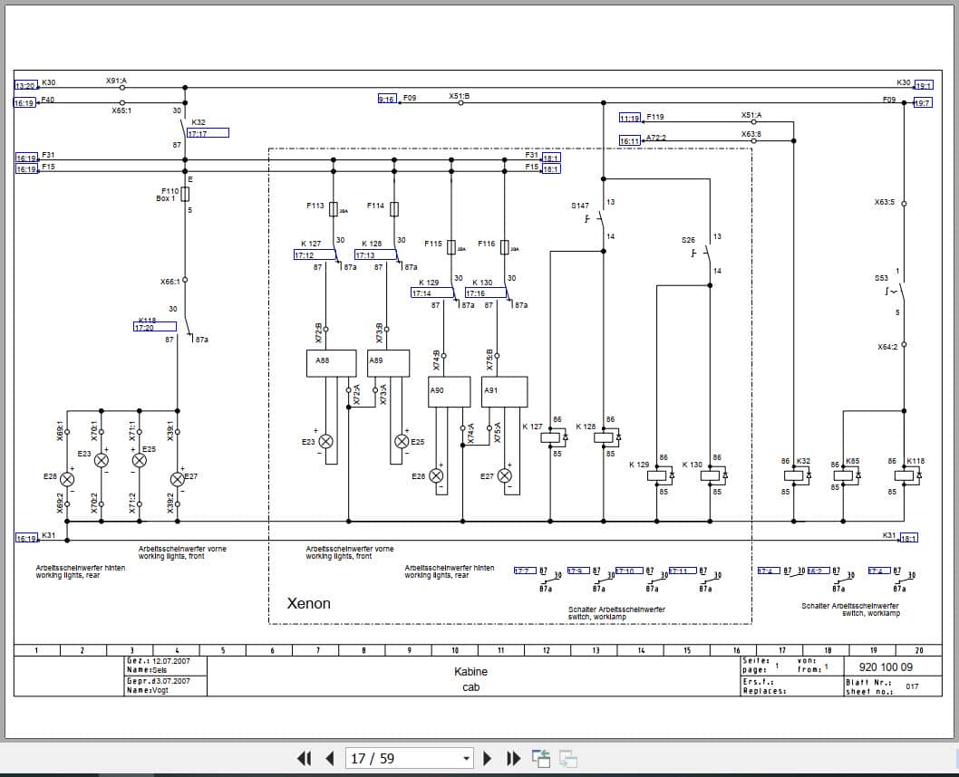Image resolution: width=959 pixels, height=777 pixels.
Task: Follow the 13:20 reference beside K30
Action: 25,85
